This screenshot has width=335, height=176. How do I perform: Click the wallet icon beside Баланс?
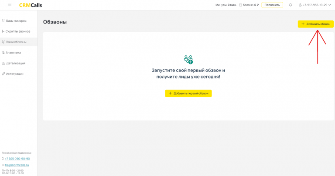[240, 5]
